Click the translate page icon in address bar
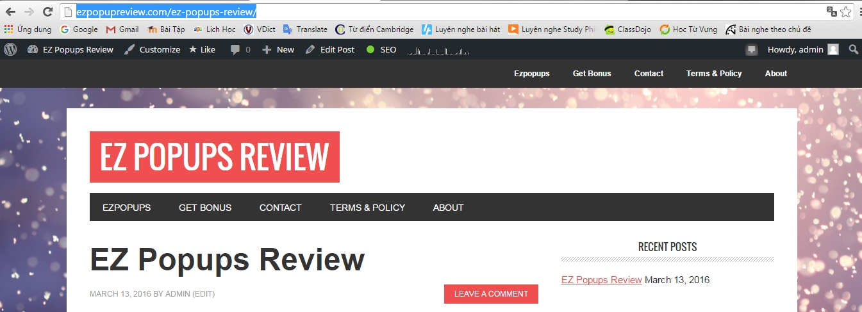This screenshot has width=862, height=312. tap(831, 12)
